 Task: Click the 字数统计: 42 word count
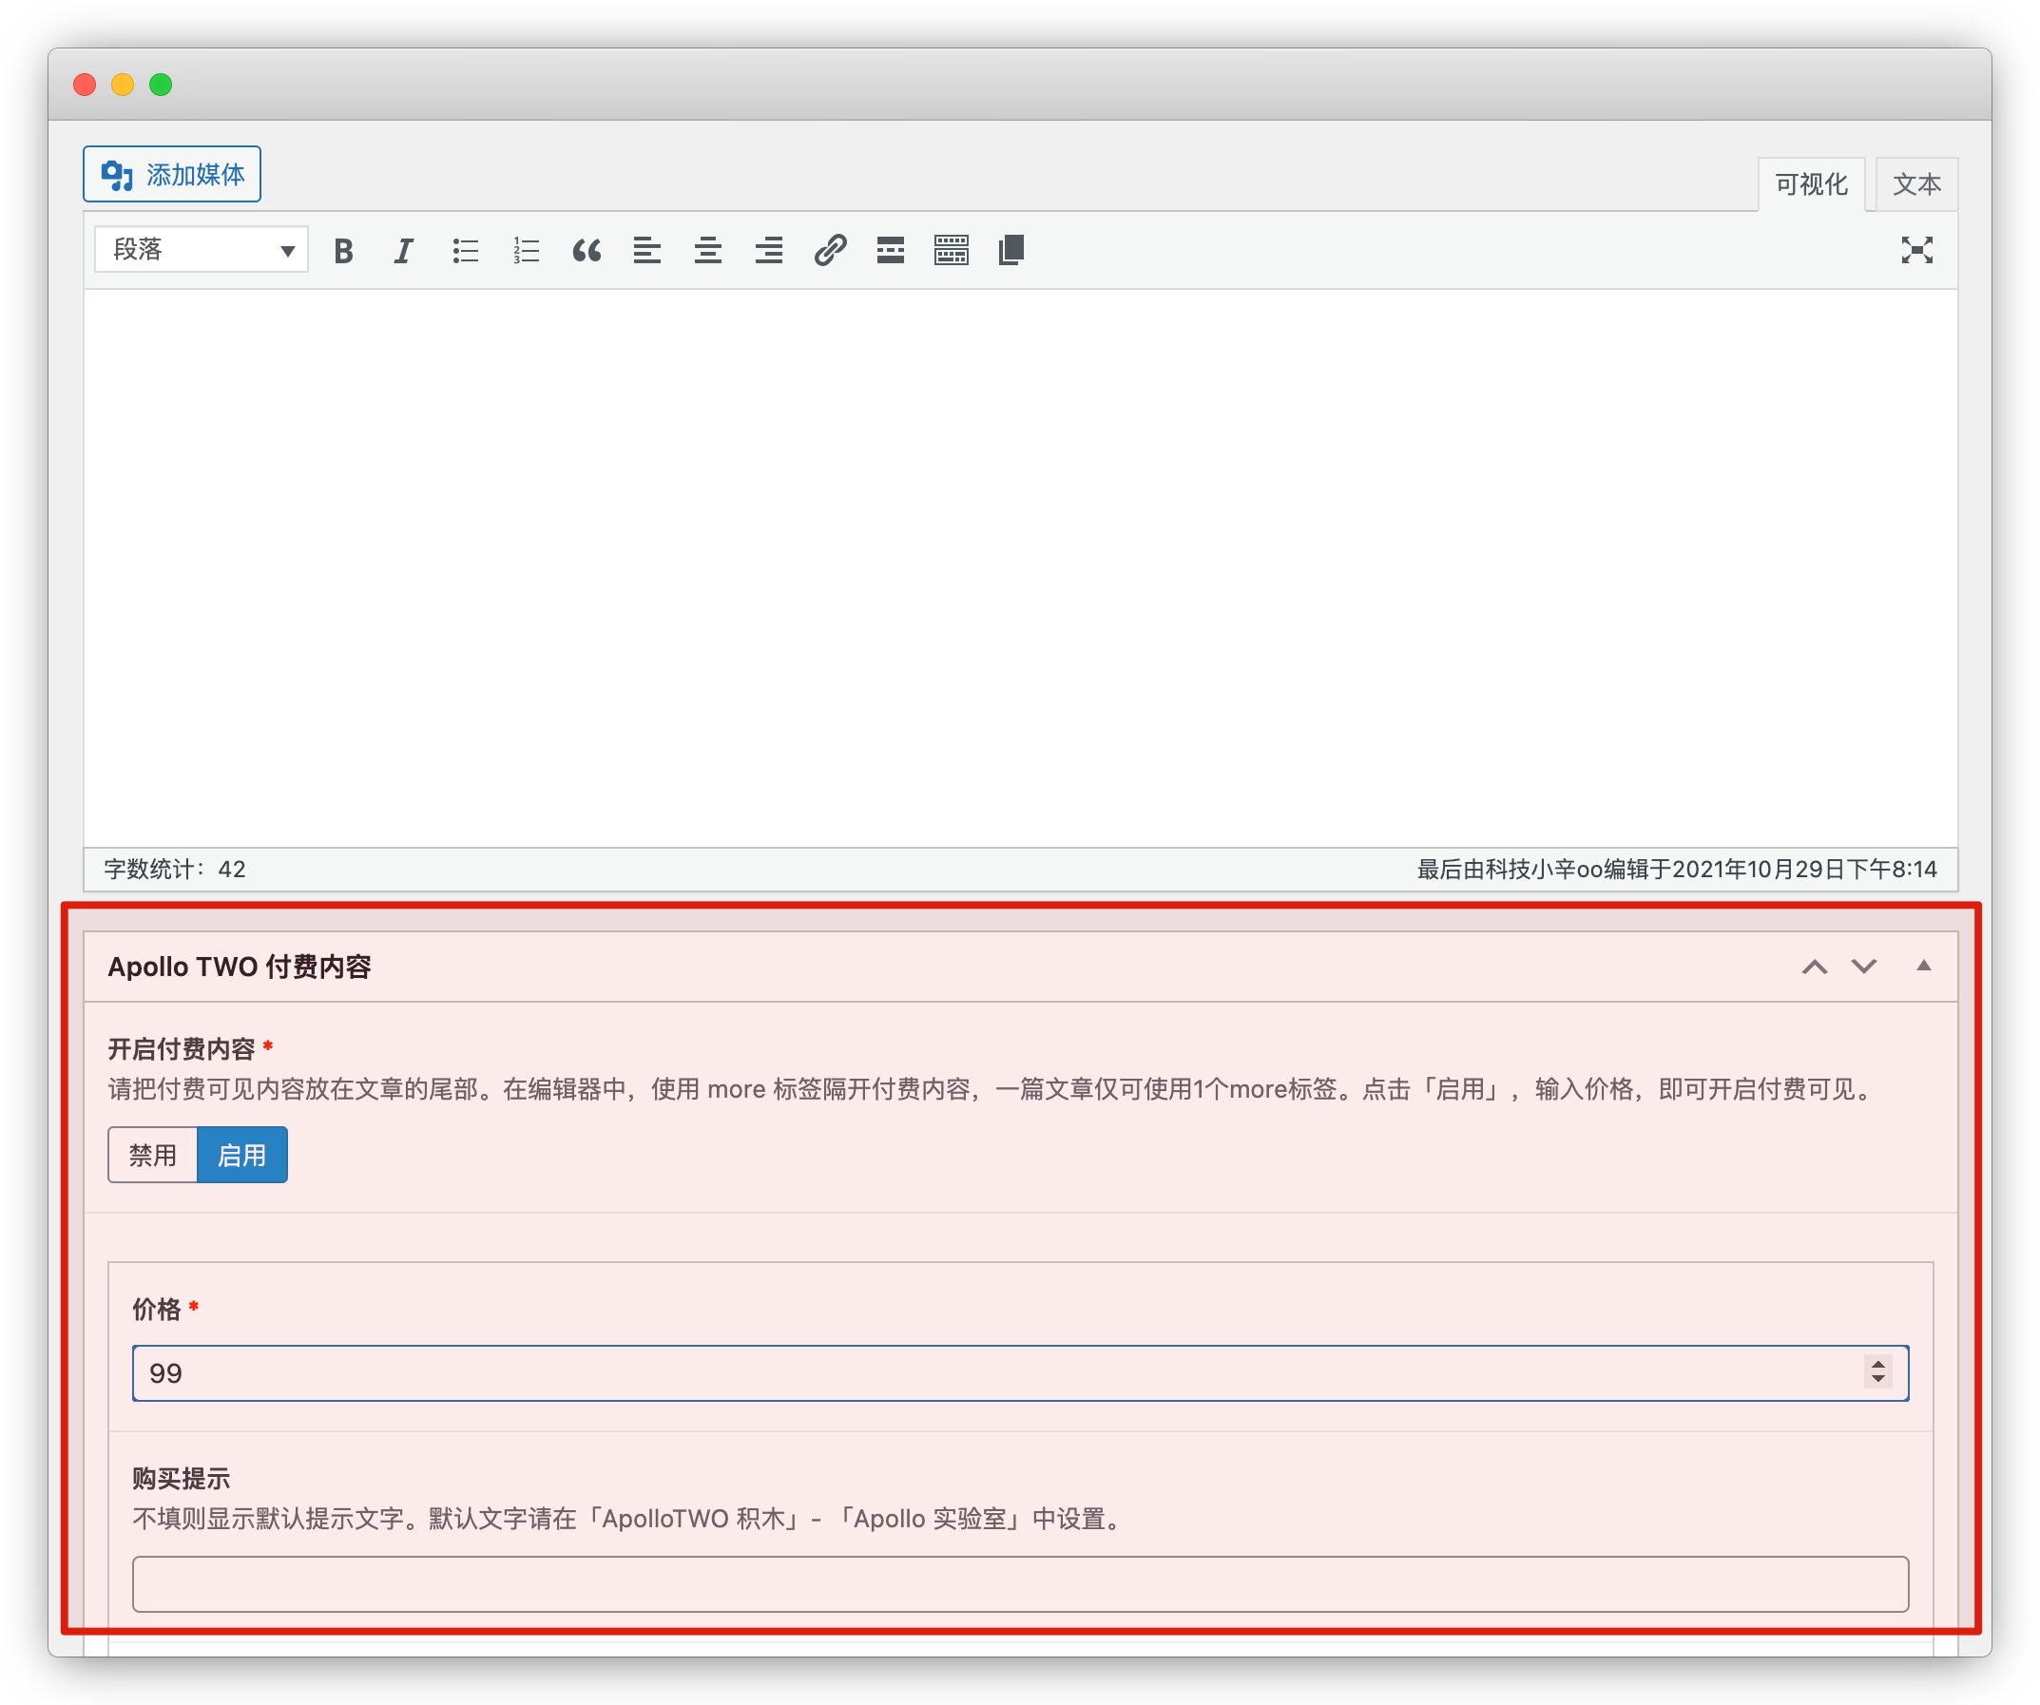[x=175, y=870]
